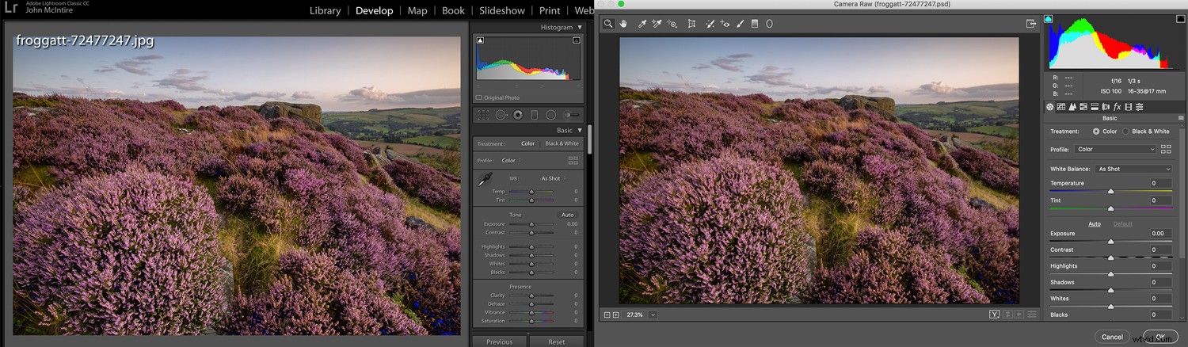Click the Previous button in Lightroom

point(499,341)
